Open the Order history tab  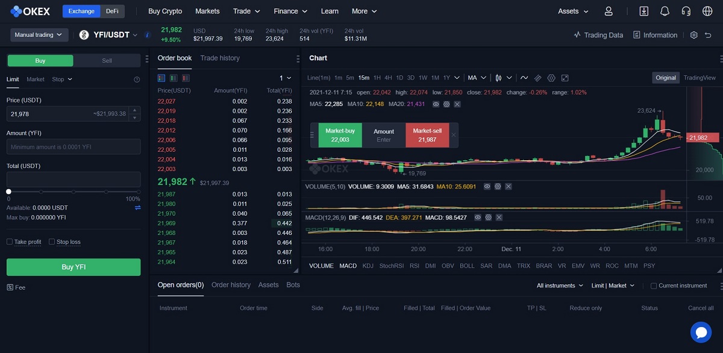coord(231,285)
